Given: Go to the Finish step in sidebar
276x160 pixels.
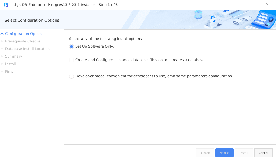Looking at the screenshot, I should 10,71.
